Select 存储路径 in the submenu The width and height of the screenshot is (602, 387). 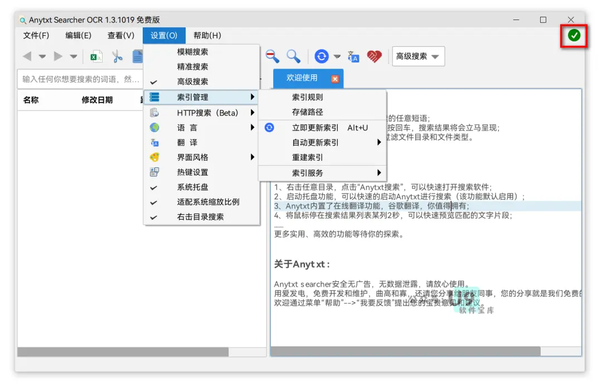click(322, 112)
